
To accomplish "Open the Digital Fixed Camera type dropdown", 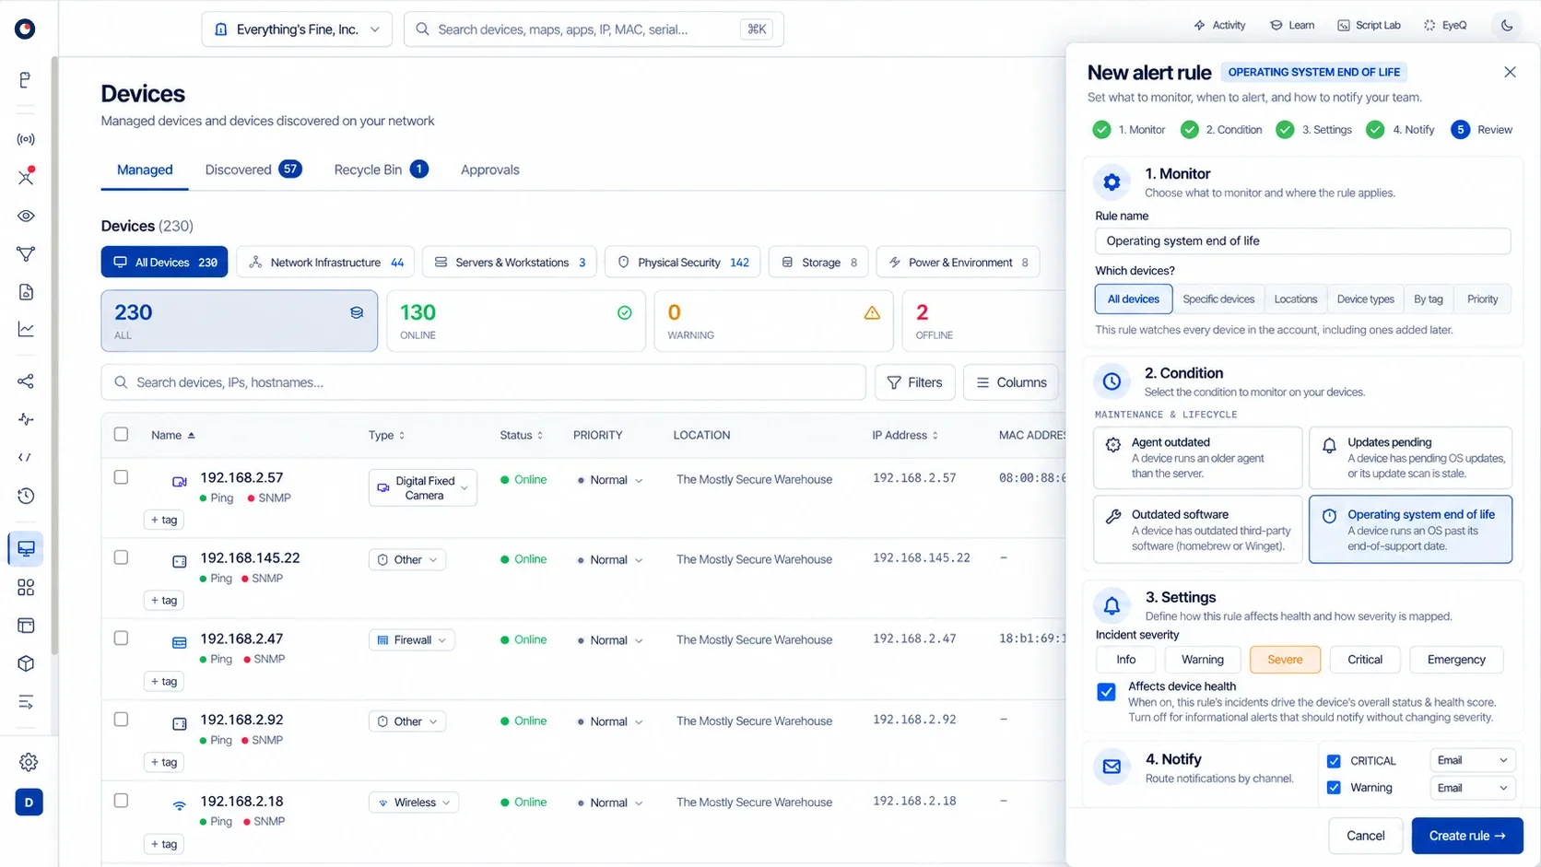I will tap(423, 487).
